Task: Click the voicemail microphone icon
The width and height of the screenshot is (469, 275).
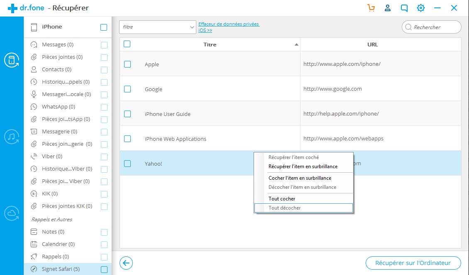Action: 34,94
